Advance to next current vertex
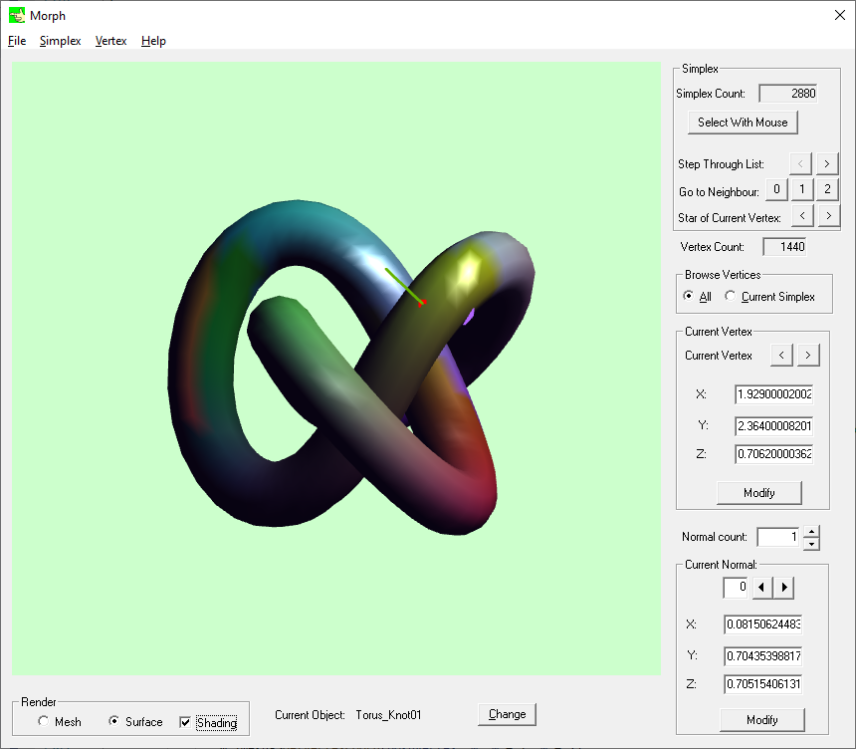Image resolution: width=856 pixels, height=749 pixels. tap(808, 355)
